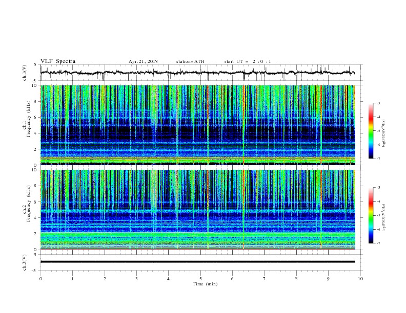Click the time axis tick label "1"
The image size is (406, 313).
point(72,279)
